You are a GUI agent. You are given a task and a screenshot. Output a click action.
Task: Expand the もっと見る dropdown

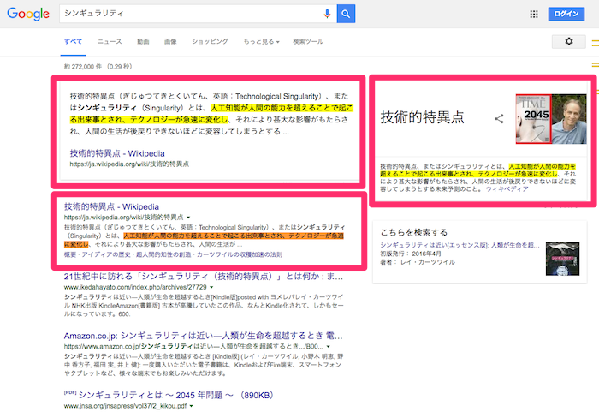tap(260, 41)
